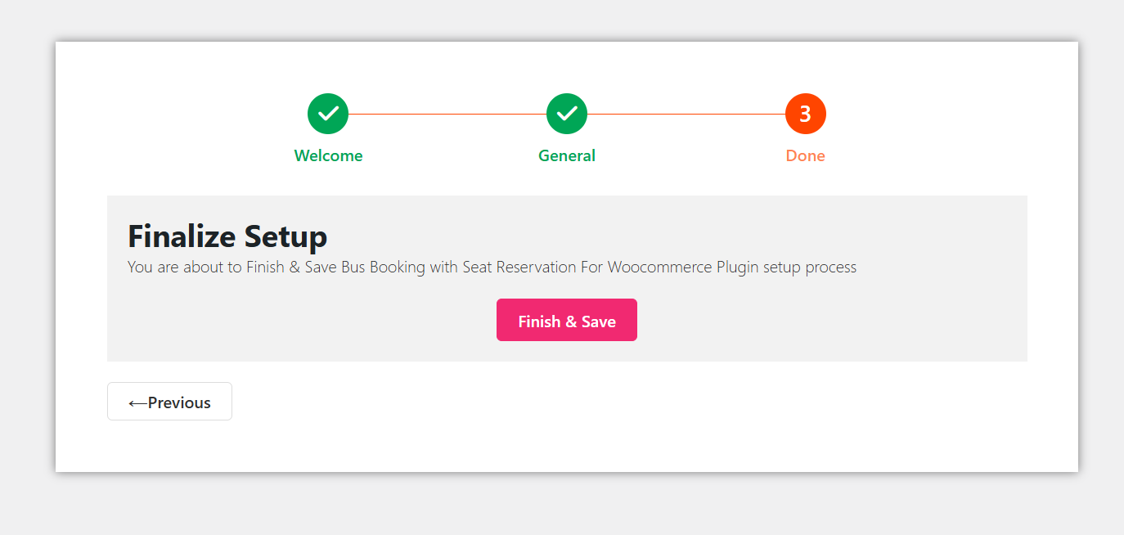Click the line connecting Welcome and General

pos(447,114)
